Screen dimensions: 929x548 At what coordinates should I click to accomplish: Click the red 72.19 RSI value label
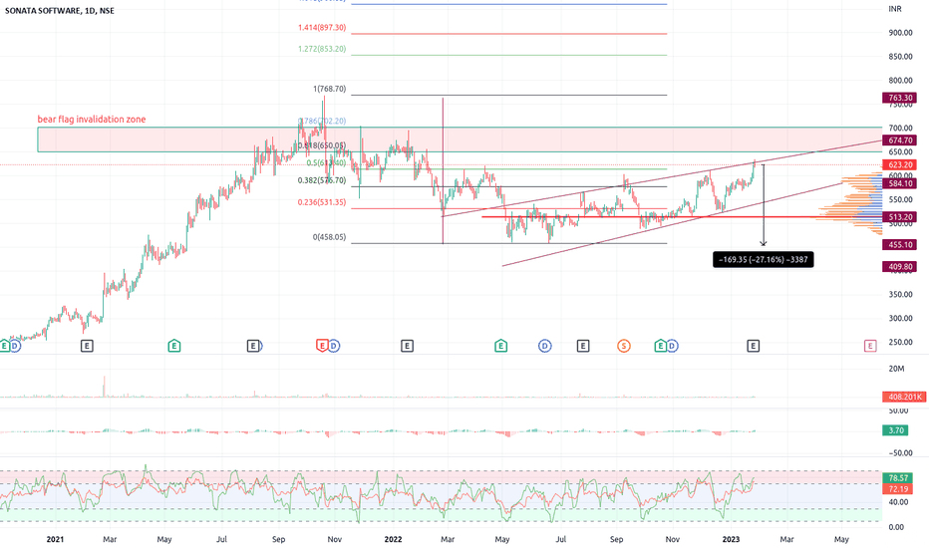click(897, 489)
